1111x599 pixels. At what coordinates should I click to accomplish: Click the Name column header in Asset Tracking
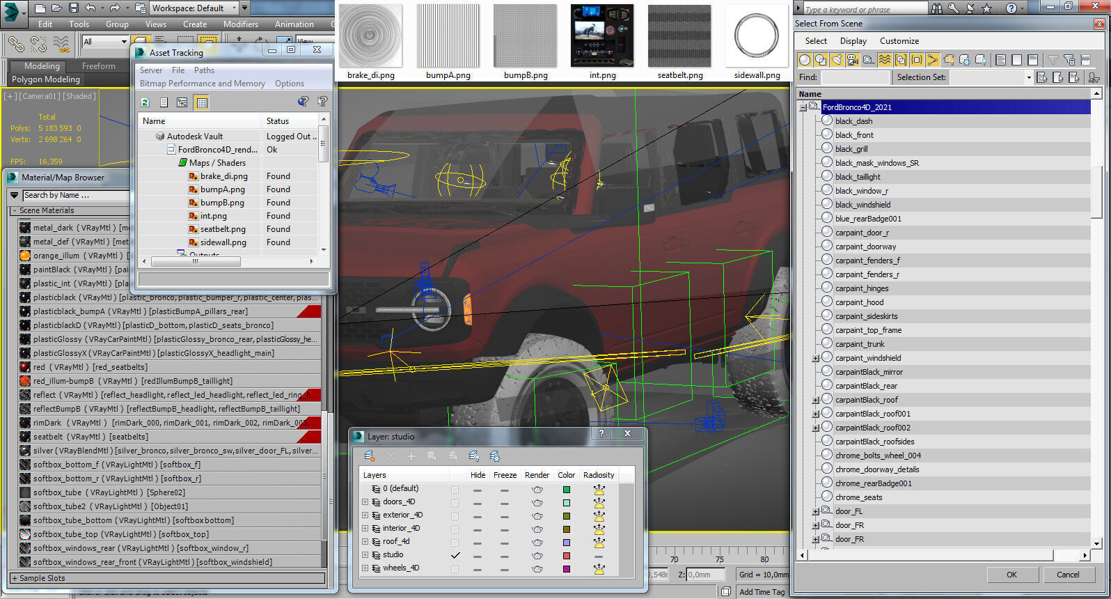(x=200, y=121)
